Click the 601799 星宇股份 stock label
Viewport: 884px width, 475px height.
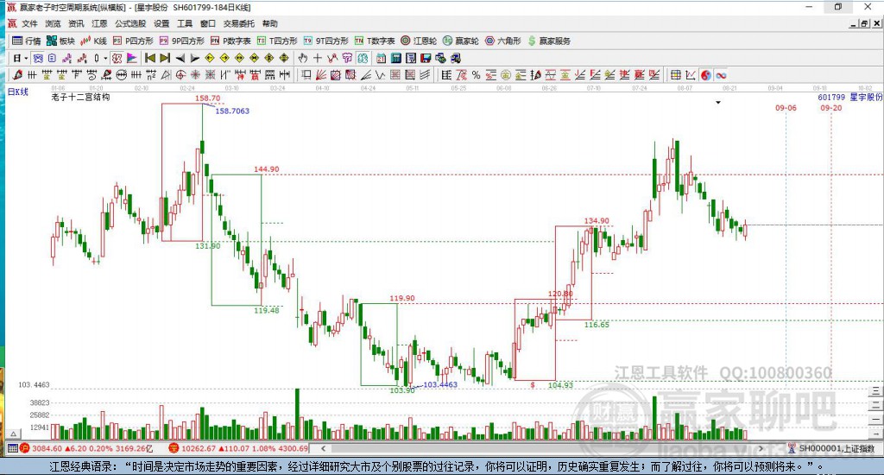pos(849,97)
